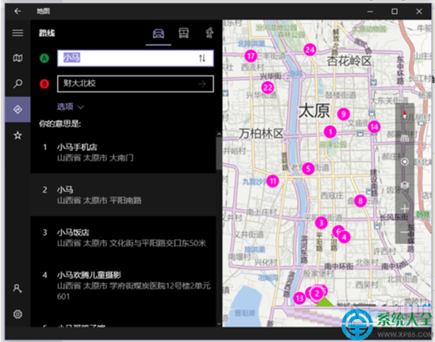Click the destination field containing 财大北校
This screenshot has width=435, height=342.
pyautogui.click(x=136, y=84)
